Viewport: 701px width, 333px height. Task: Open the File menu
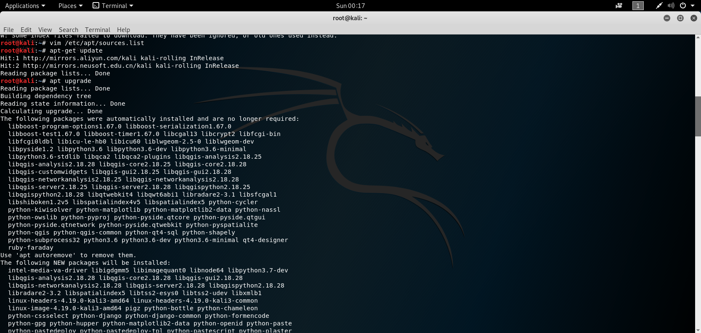(x=8, y=29)
